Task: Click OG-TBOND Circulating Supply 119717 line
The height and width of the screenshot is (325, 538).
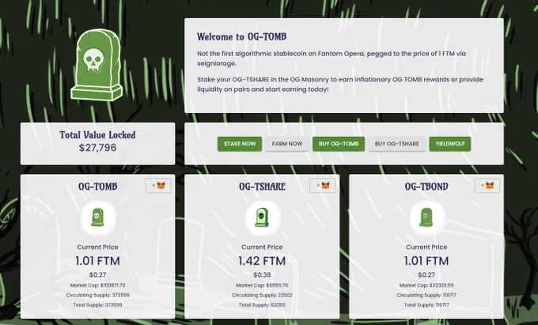Action: [x=426, y=295]
